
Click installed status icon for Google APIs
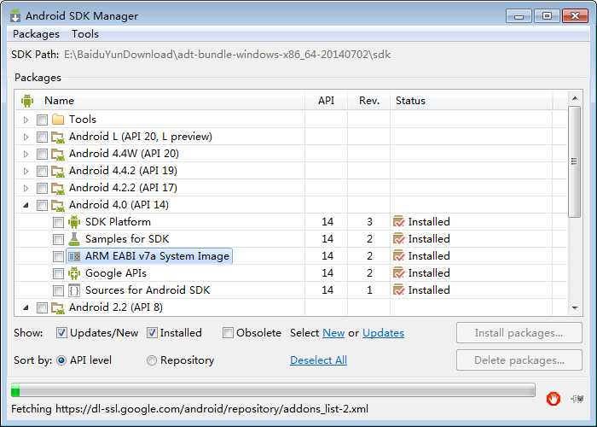[398, 273]
